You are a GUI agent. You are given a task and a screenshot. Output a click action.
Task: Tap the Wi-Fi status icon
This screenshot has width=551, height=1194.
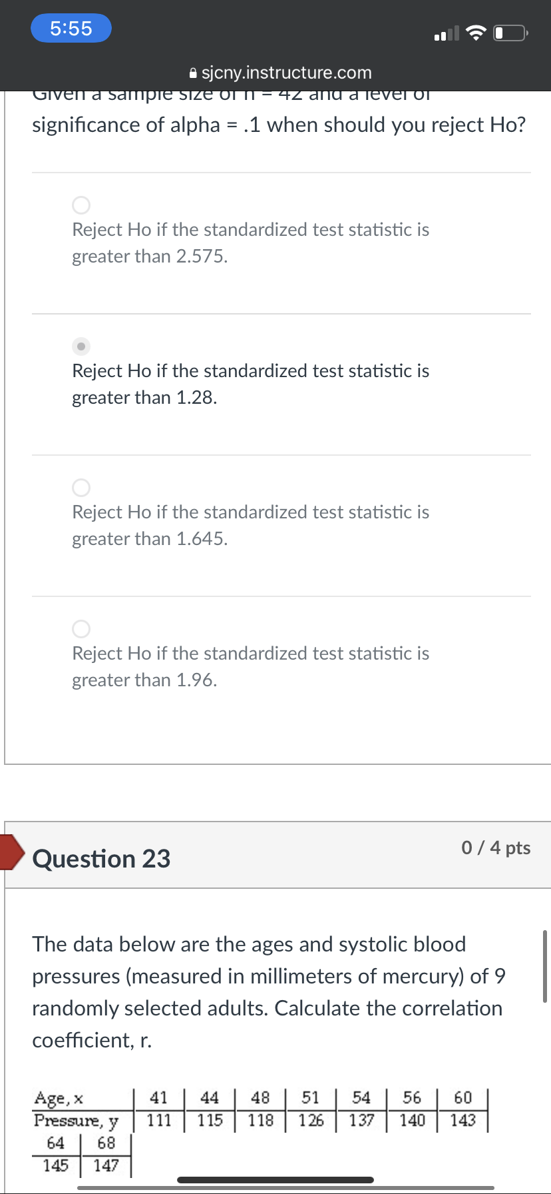[x=475, y=33]
